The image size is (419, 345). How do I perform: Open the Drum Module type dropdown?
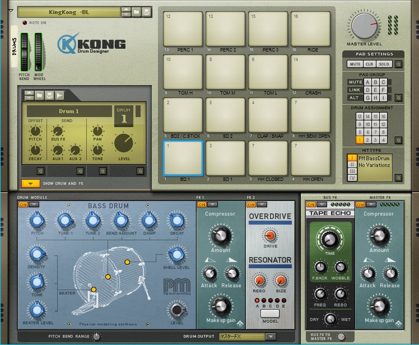click(34, 204)
